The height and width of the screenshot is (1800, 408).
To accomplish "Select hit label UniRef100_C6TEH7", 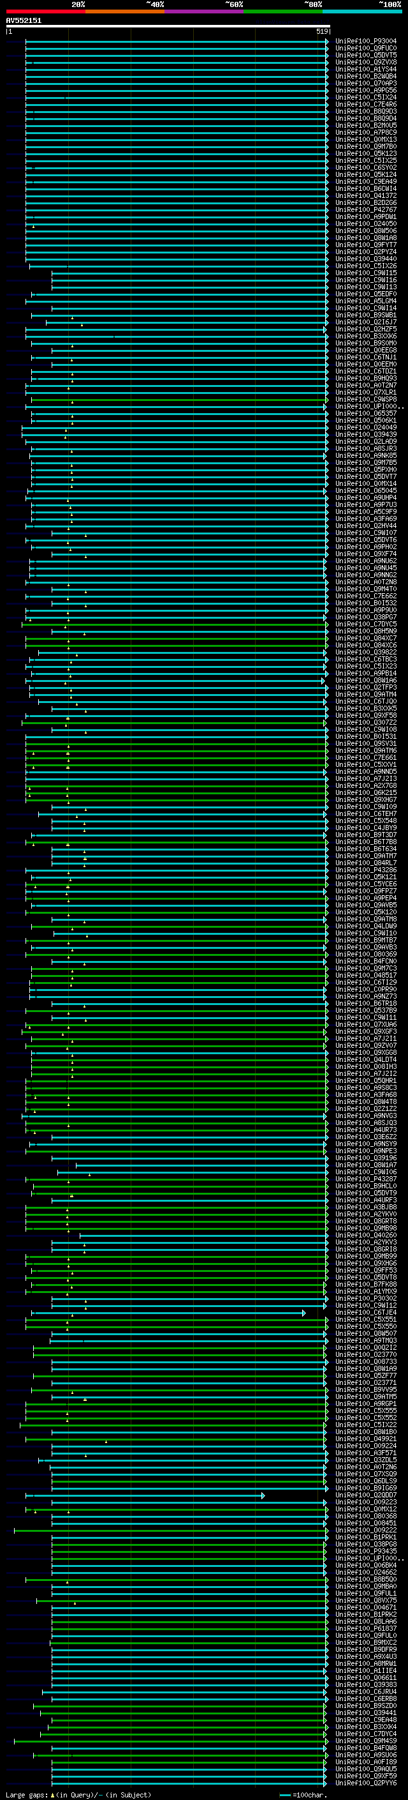I will (366, 814).
